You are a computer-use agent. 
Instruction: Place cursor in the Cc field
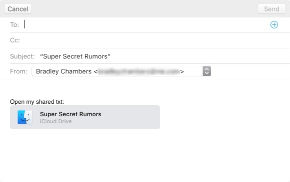point(153,40)
